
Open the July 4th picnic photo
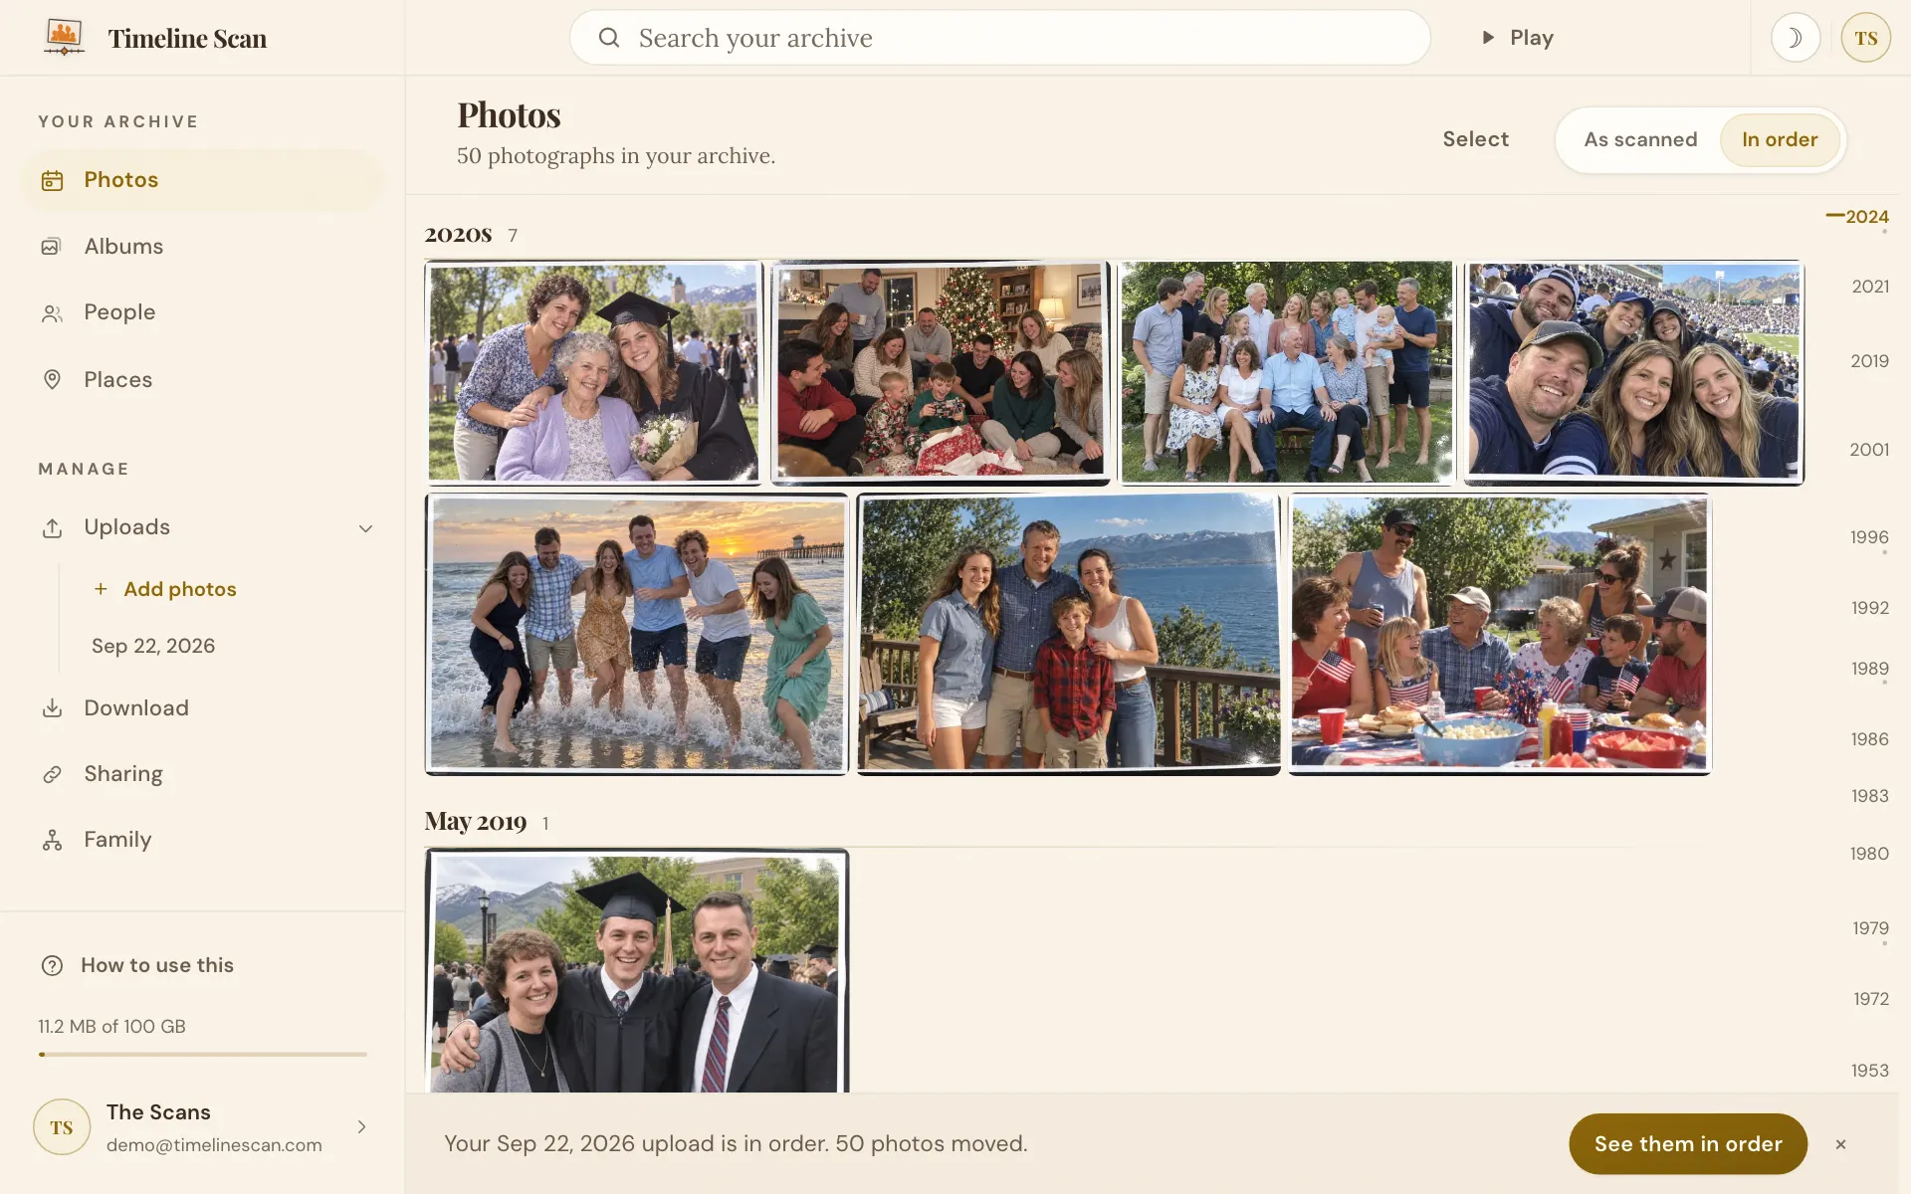point(1500,634)
